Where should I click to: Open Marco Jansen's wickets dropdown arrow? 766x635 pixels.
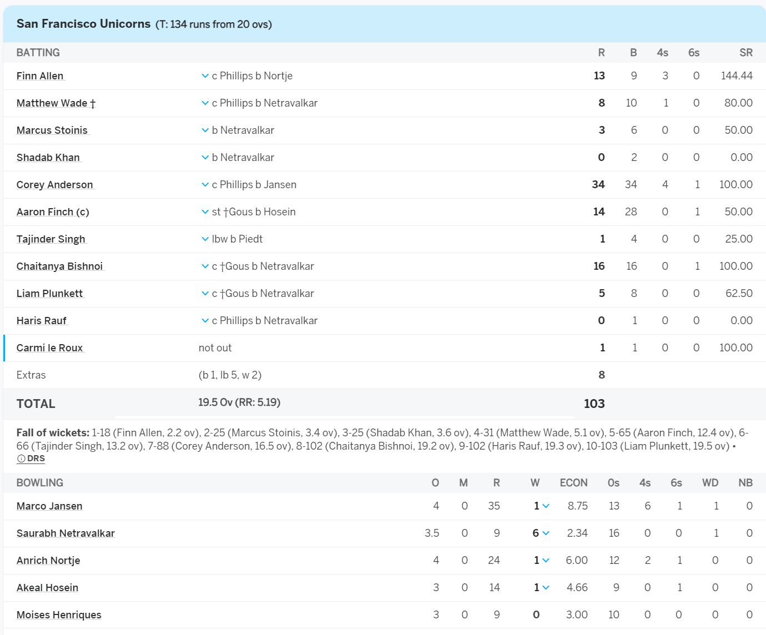pyautogui.click(x=546, y=506)
